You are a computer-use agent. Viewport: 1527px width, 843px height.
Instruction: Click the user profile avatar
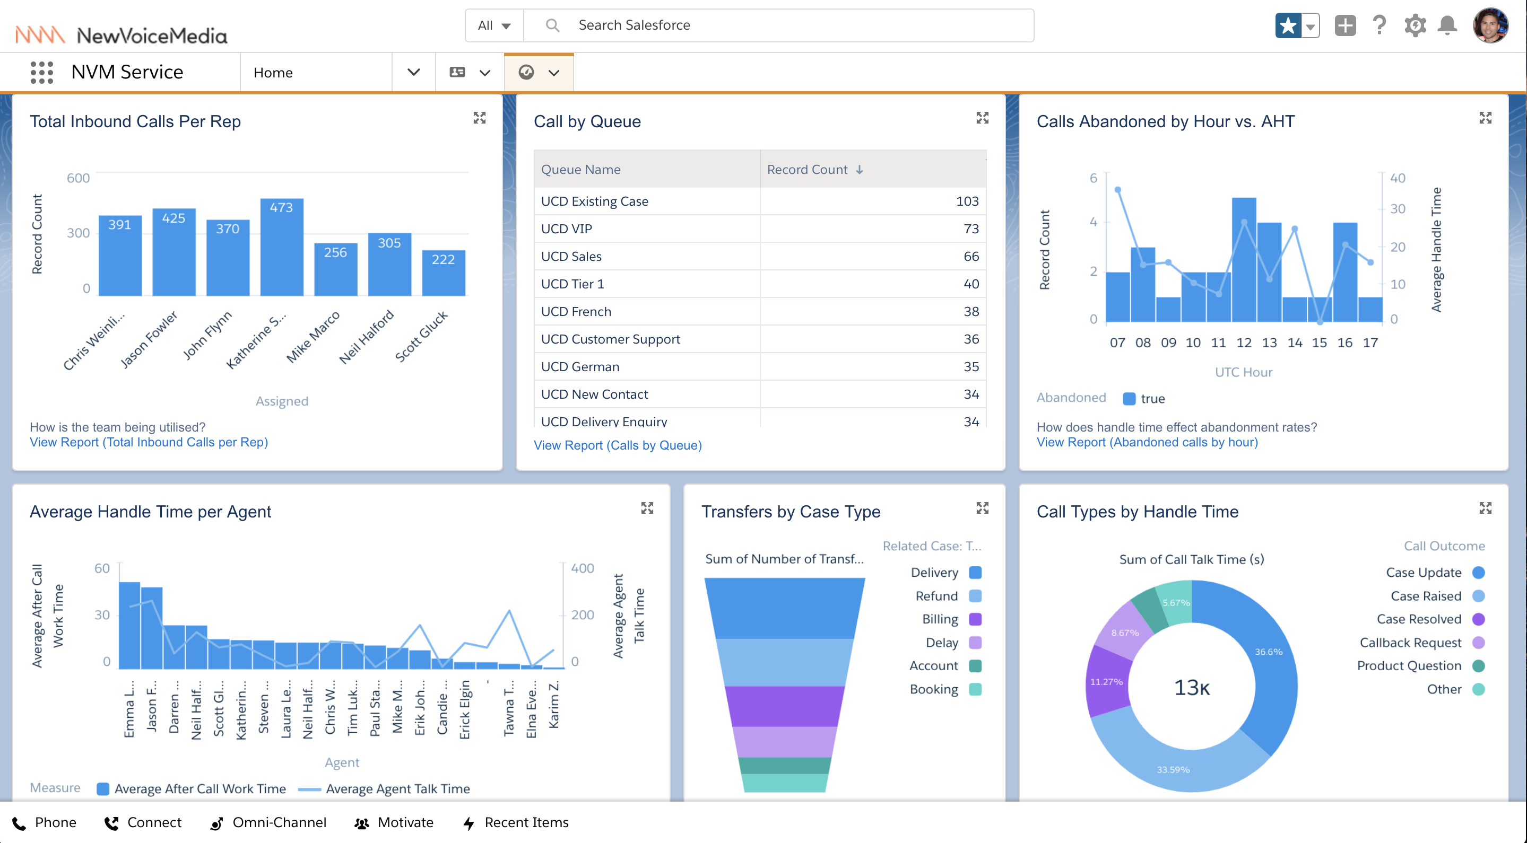tap(1490, 25)
